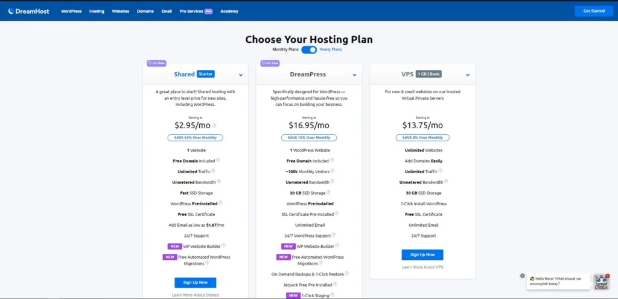Click help icon next to SSL Certificate Pre-Installed
The height and width of the screenshot is (299, 618).
click(337, 214)
